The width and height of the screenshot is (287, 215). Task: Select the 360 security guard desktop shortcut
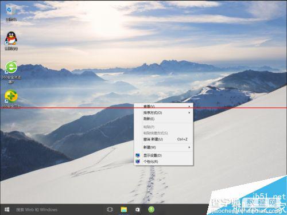(11, 99)
